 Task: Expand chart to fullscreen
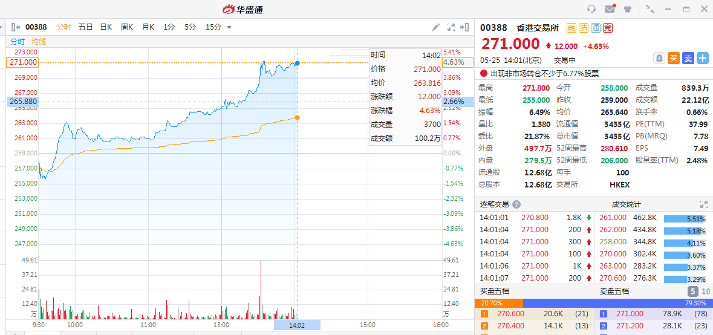pyautogui.click(x=451, y=27)
